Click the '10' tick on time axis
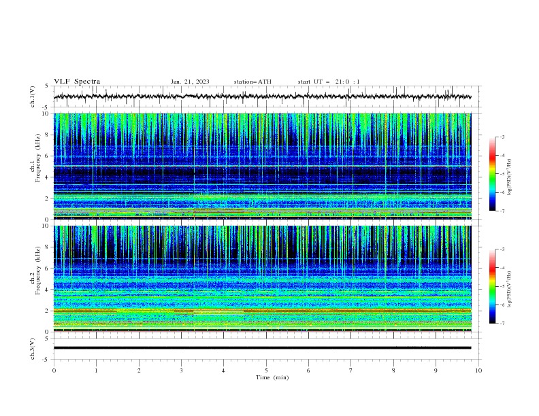This screenshot has height=416, width=539. (478, 370)
